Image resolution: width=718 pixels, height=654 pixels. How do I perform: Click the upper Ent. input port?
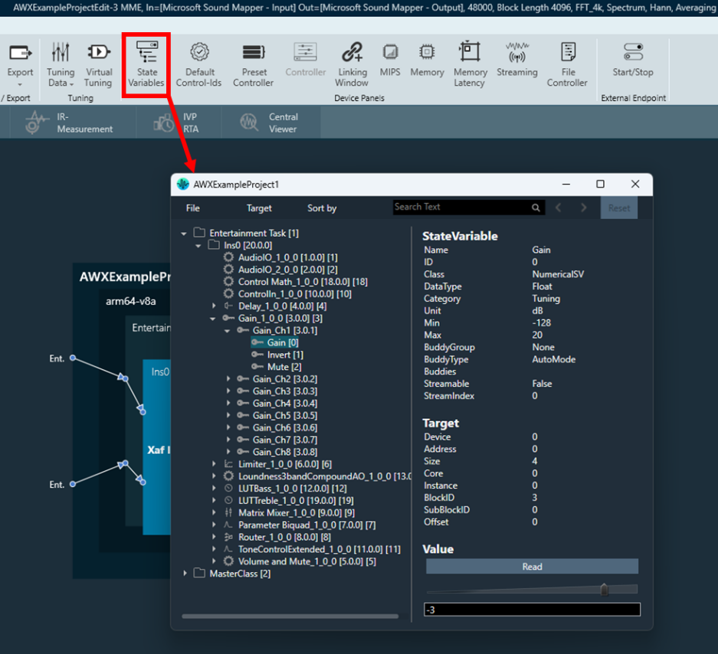[x=73, y=358]
